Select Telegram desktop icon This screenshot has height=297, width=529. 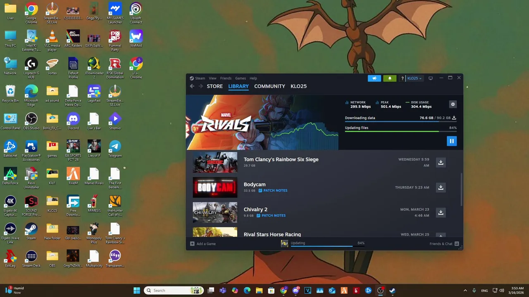(x=115, y=149)
